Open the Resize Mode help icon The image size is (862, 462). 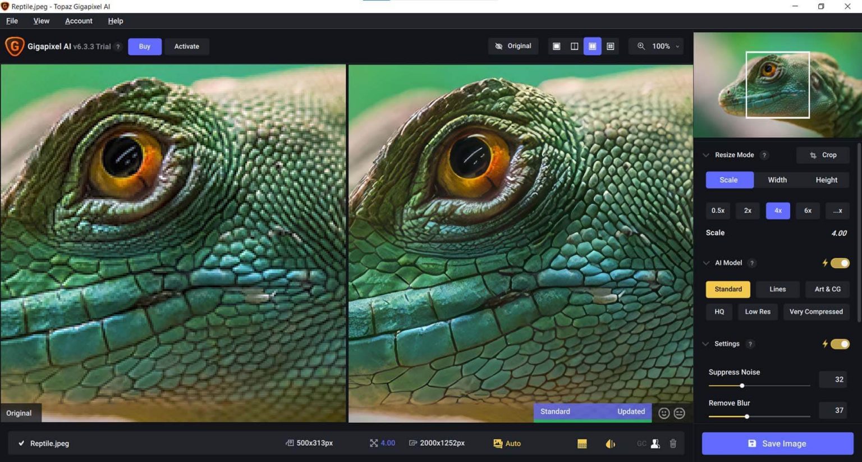(764, 155)
